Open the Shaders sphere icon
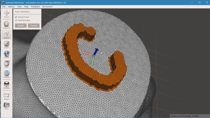The width and height of the screenshot is (210, 118). click(7, 84)
